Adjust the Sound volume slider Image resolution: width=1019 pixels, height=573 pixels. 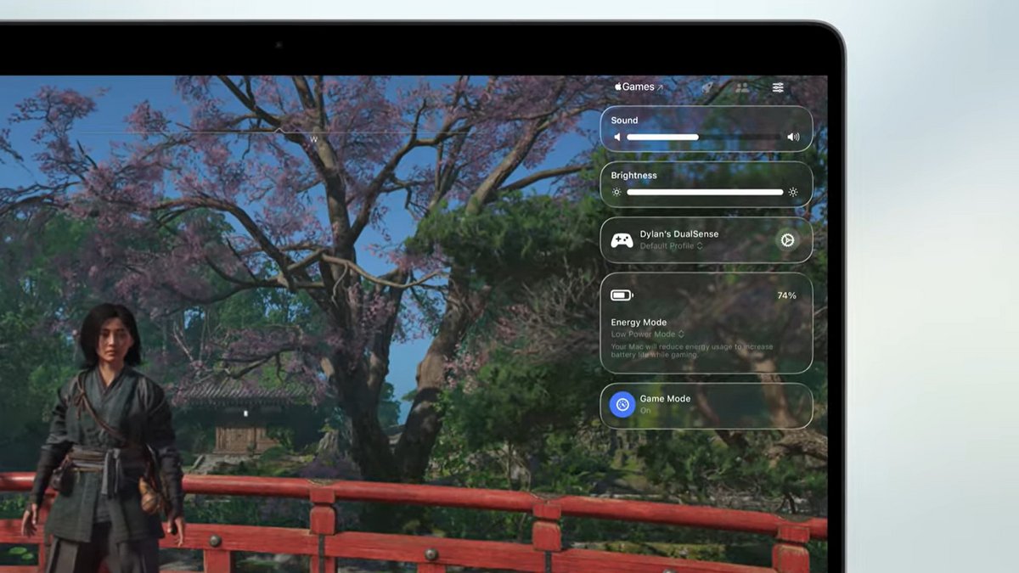(704, 137)
